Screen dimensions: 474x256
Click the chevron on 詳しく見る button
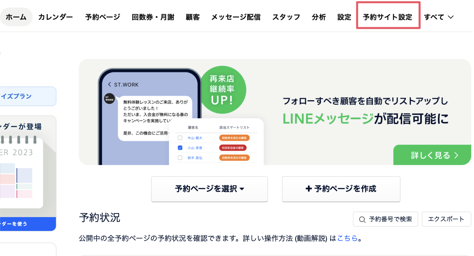456,155
